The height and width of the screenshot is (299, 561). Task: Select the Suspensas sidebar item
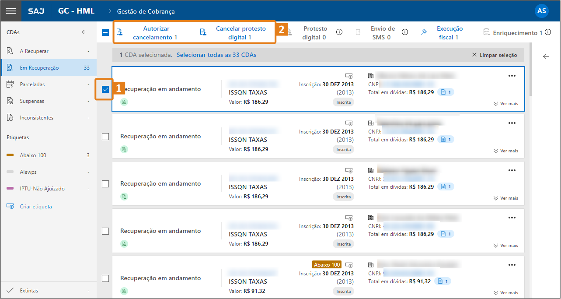coord(32,101)
